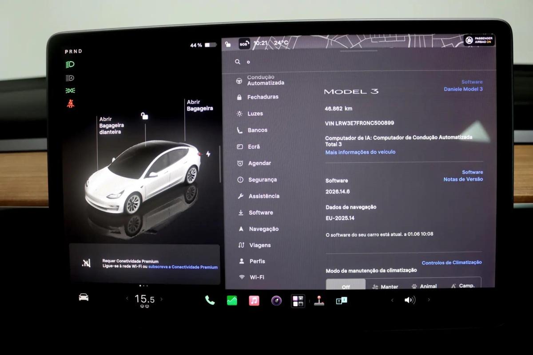Open Controlos de Climatização link
Viewport: 533px width, 355px height.
pos(452,263)
